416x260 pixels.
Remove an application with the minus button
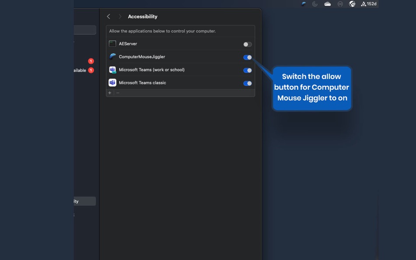118,93
